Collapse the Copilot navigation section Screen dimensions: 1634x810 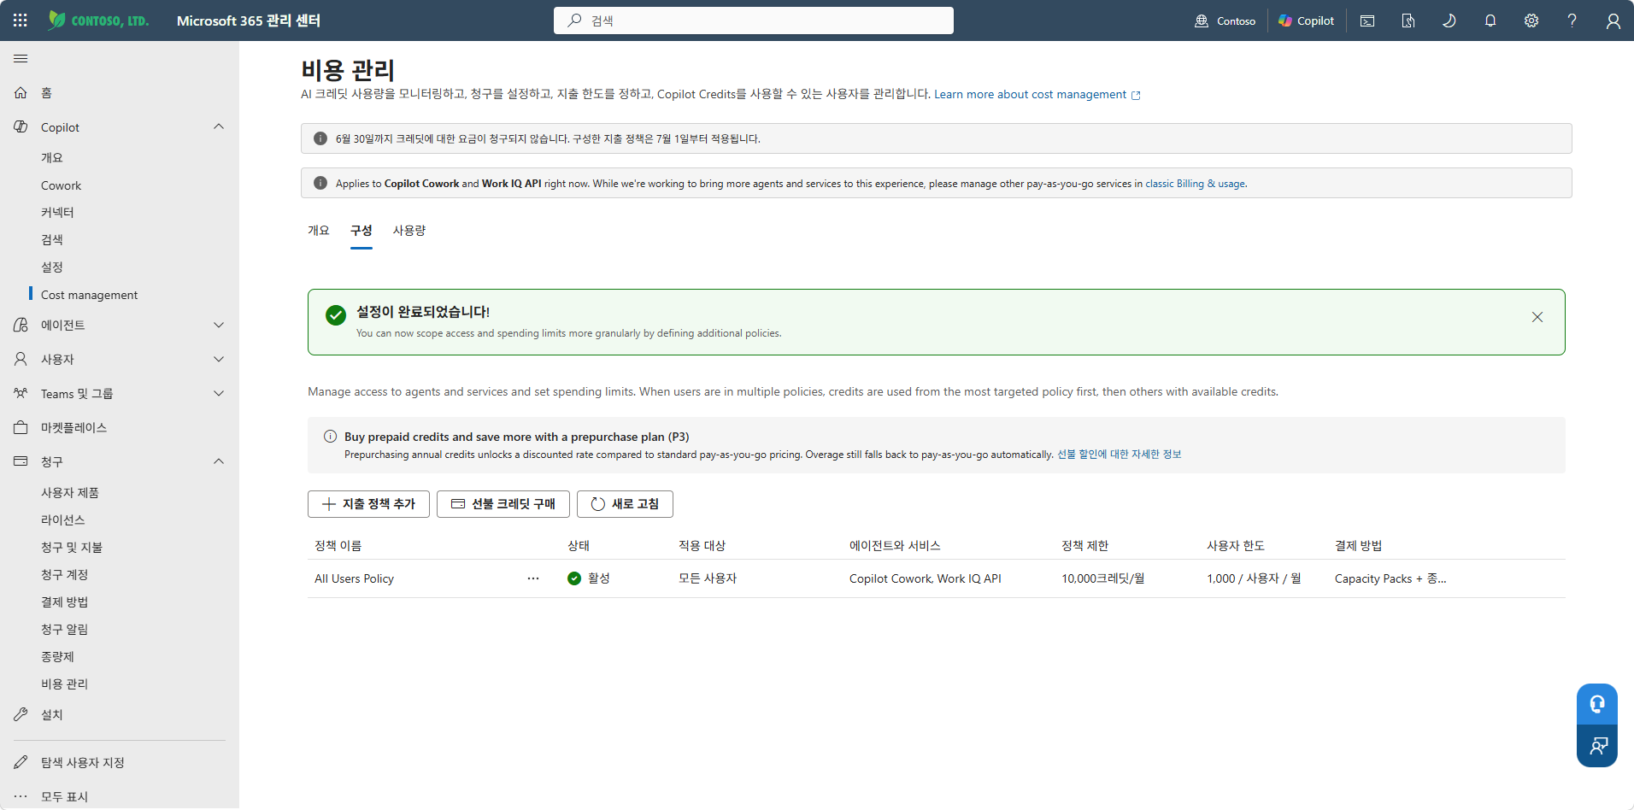[x=219, y=126]
